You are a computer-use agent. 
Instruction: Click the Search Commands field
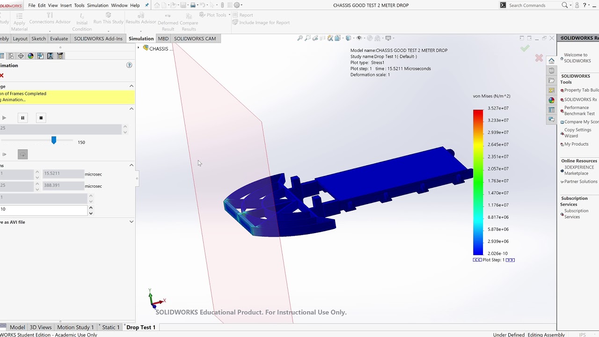click(x=533, y=5)
